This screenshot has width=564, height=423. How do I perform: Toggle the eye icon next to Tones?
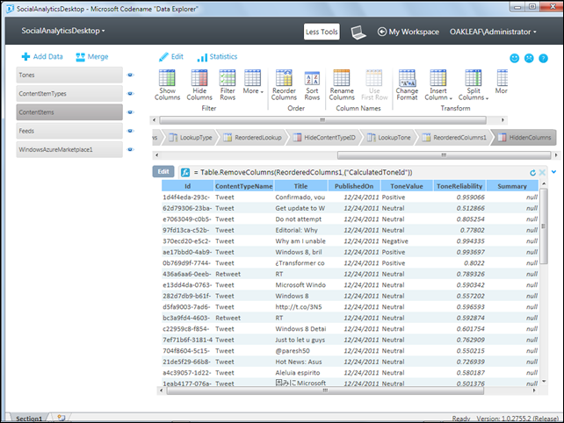pos(131,75)
